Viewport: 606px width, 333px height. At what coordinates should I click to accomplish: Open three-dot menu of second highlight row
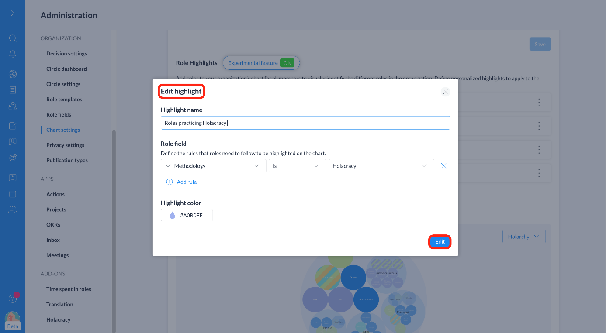coord(539,126)
